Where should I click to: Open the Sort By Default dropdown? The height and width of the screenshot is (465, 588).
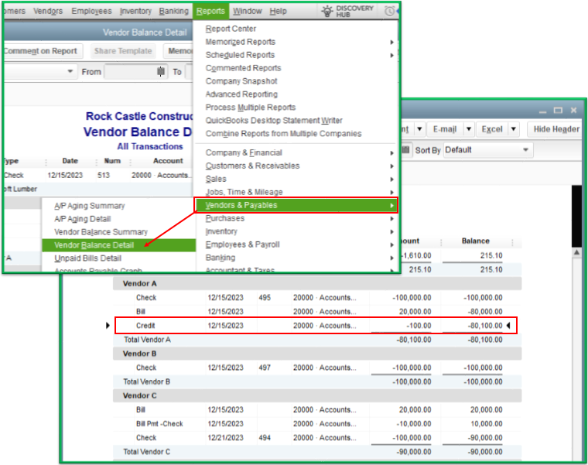click(487, 150)
